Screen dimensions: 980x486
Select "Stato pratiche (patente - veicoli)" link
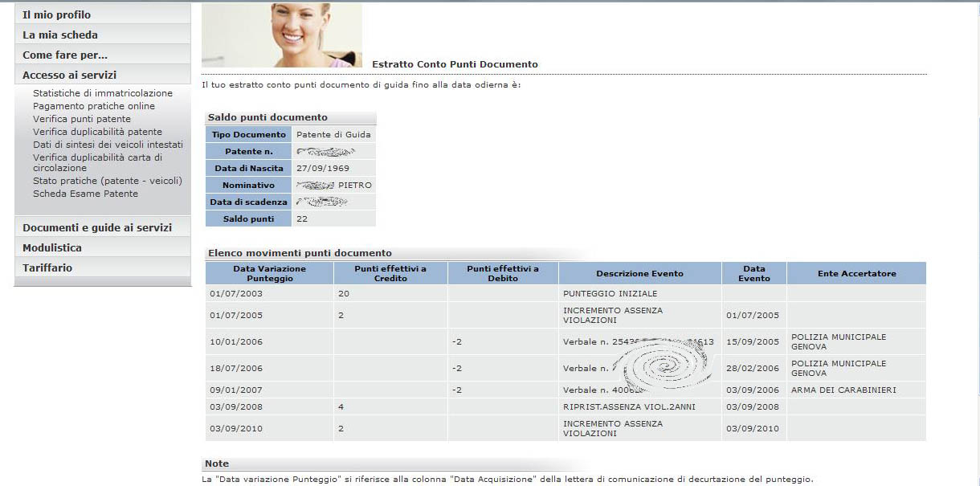click(108, 181)
